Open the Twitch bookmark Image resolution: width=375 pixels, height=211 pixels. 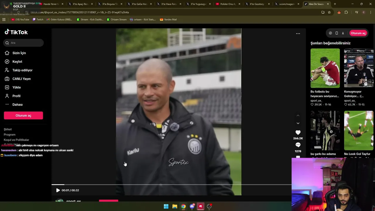click(38, 20)
